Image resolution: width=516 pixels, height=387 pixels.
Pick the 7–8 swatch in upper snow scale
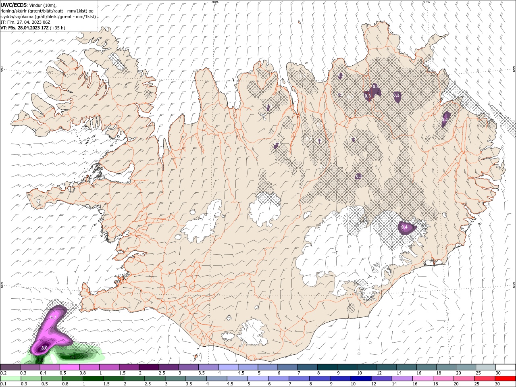[307, 367]
